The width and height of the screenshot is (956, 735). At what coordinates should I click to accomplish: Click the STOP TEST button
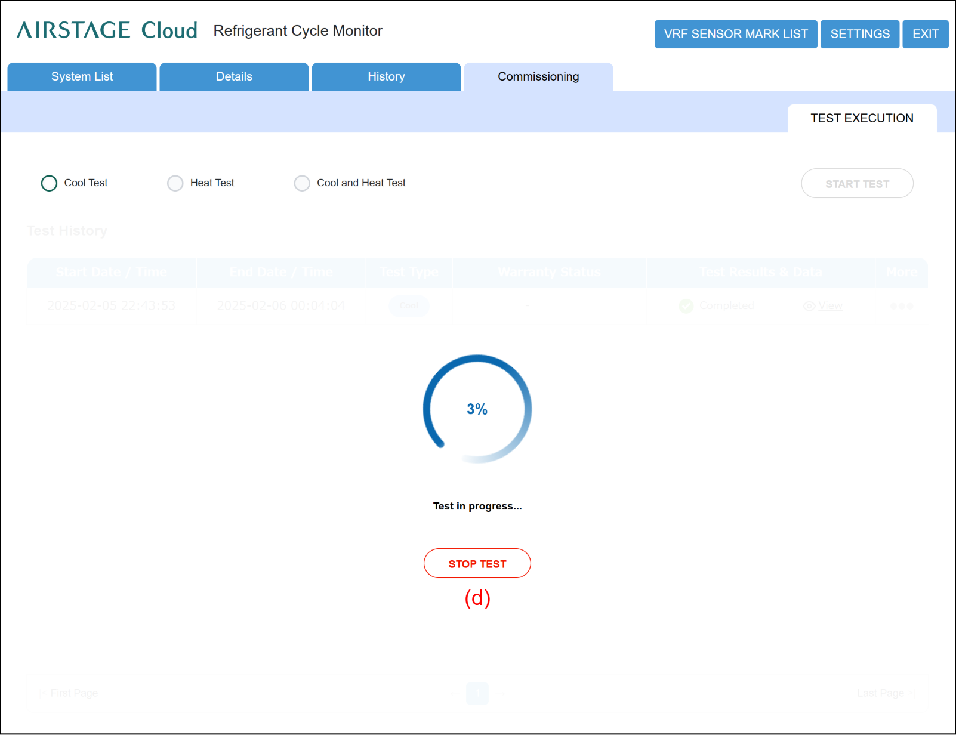point(477,563)
